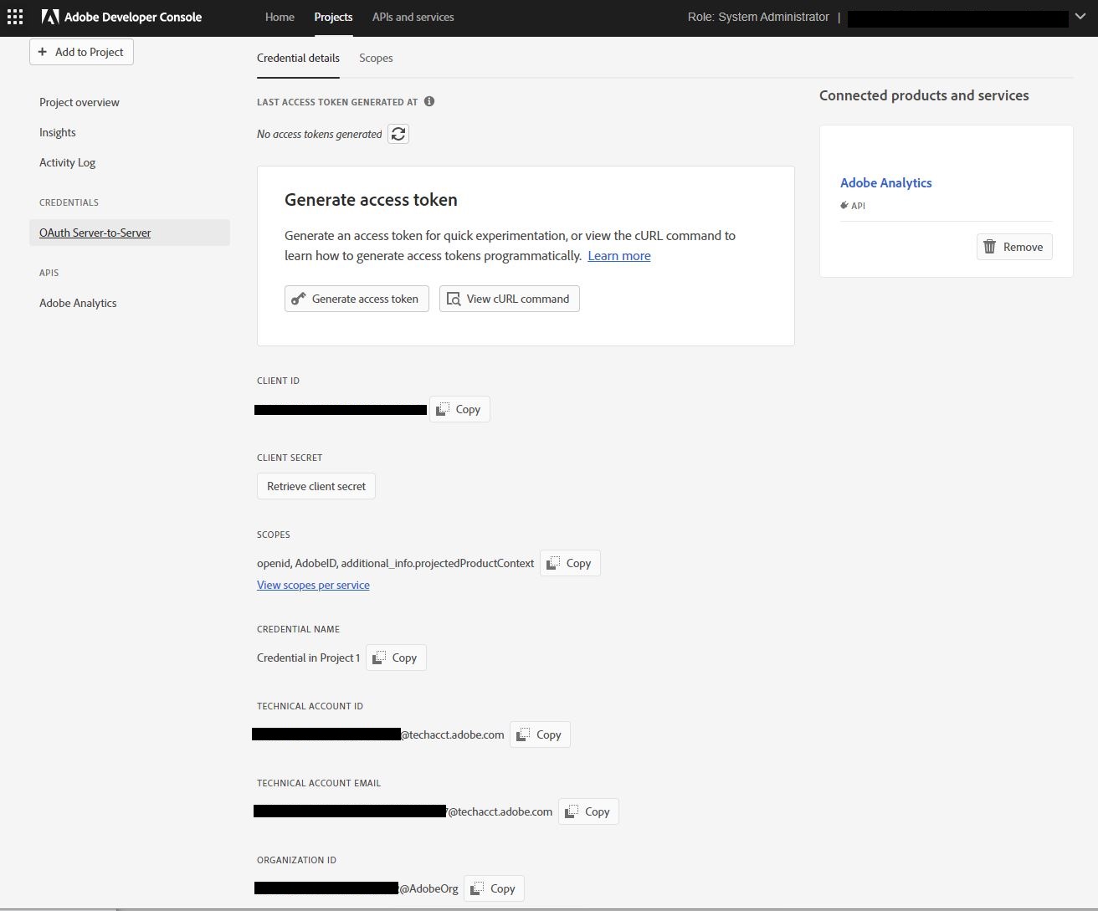Open the Learn more link
This screenshot has width=1098, height=911.
(619, 256)
